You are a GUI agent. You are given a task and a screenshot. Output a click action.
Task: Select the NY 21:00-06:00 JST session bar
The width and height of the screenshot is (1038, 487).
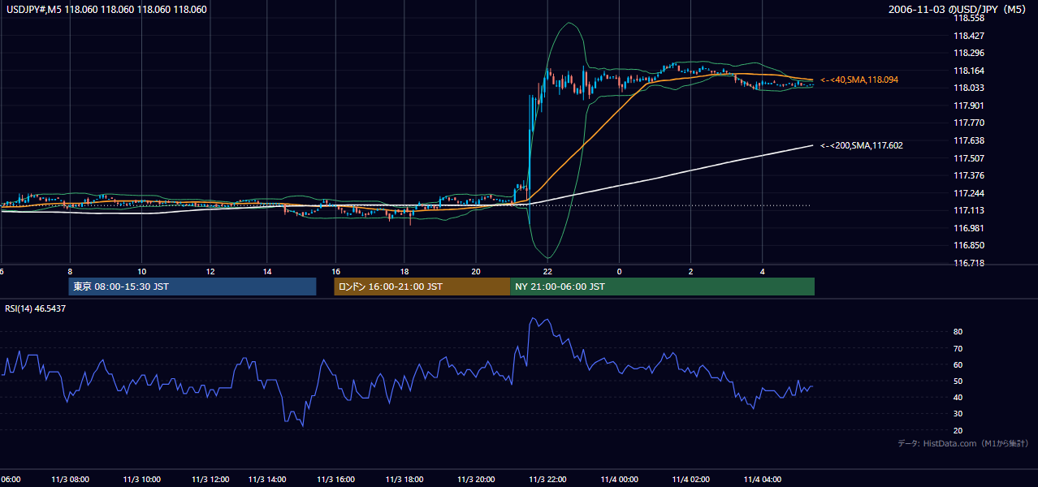662,287
